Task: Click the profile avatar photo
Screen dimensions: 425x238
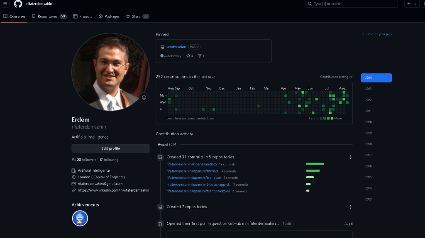Action: 110,72
